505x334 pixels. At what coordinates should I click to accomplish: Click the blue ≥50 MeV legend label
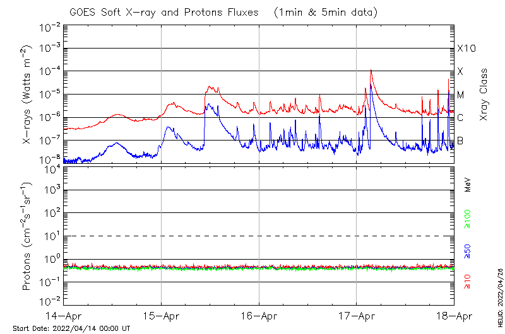tap(468, 250)
